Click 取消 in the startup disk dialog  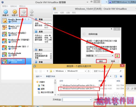coord(113,61)
